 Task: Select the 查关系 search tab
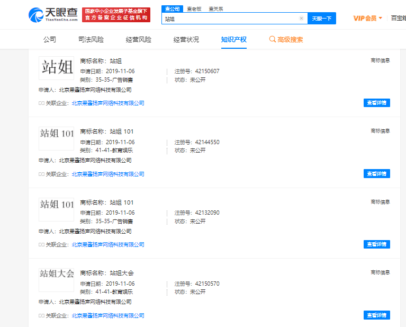point(215,9)
